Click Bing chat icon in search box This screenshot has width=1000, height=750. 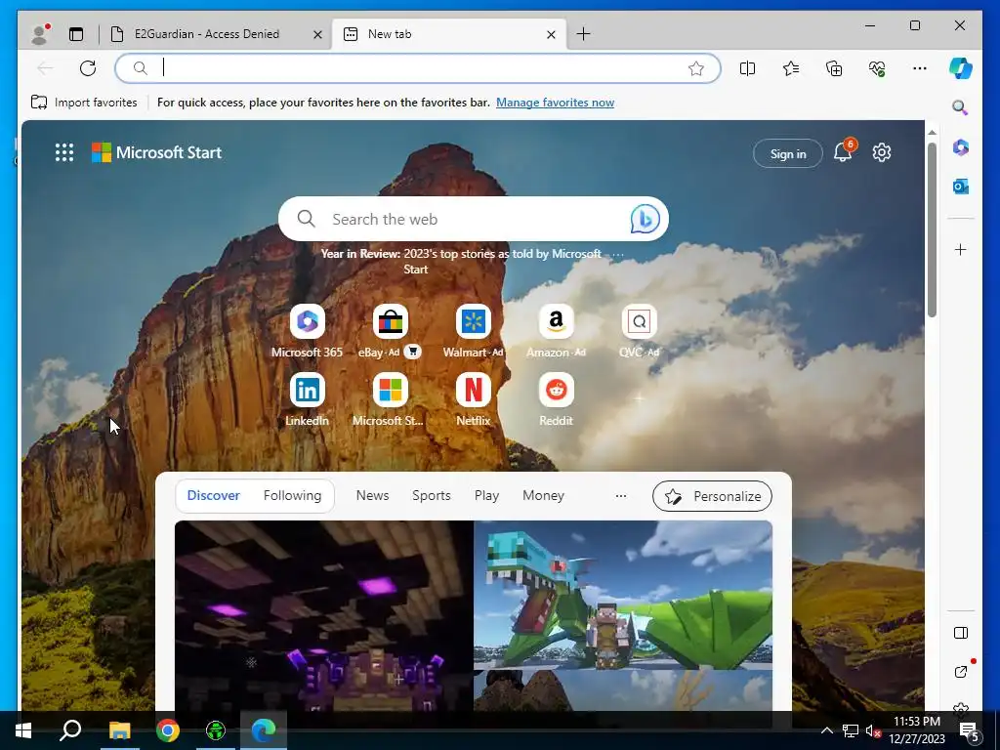point(645,219)
